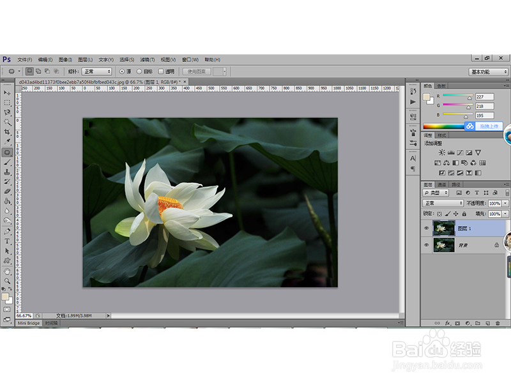
Task: Open the 修补 mode dropdown
Action: (x=97, y=71)
